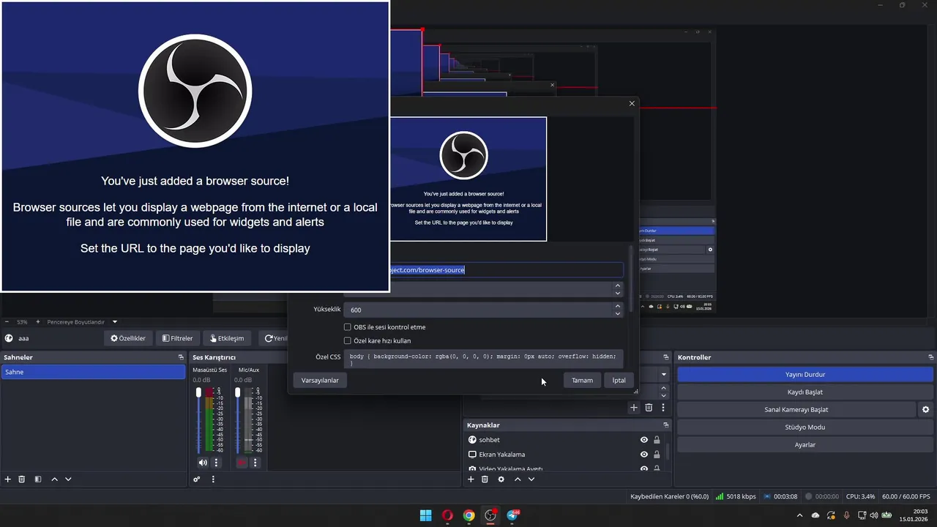Click Yayını Durdur to stop streaming
This screenshot has height=527, width=937.
coord(805,375)
